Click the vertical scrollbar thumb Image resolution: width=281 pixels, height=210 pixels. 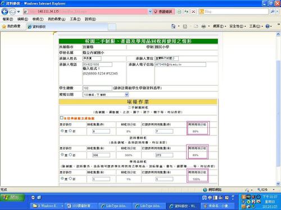(278, 113)
